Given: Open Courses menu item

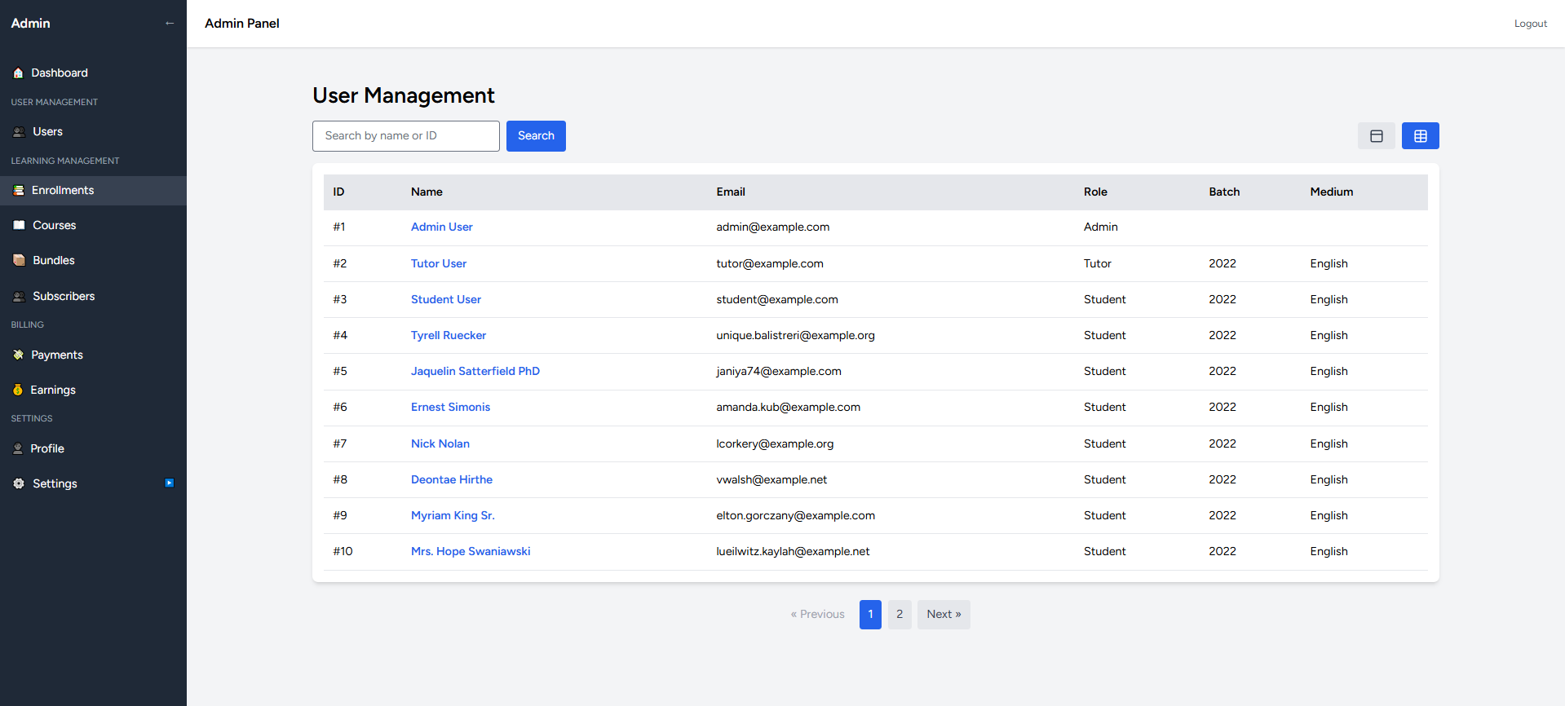Looking at the screenshot, I should coord(93,226).
